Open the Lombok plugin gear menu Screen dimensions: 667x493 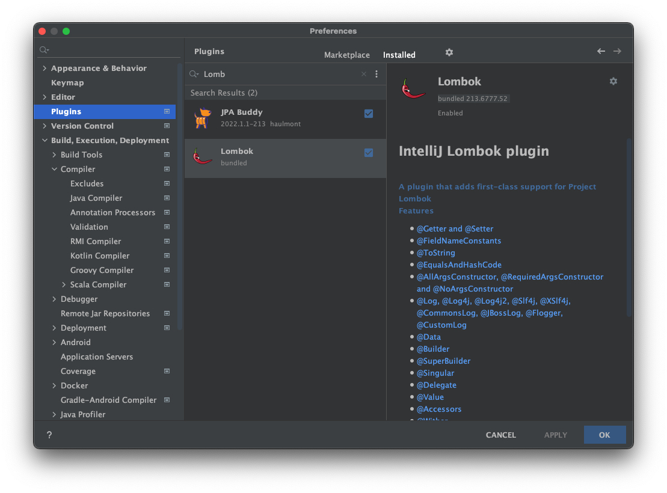[613, 81]
